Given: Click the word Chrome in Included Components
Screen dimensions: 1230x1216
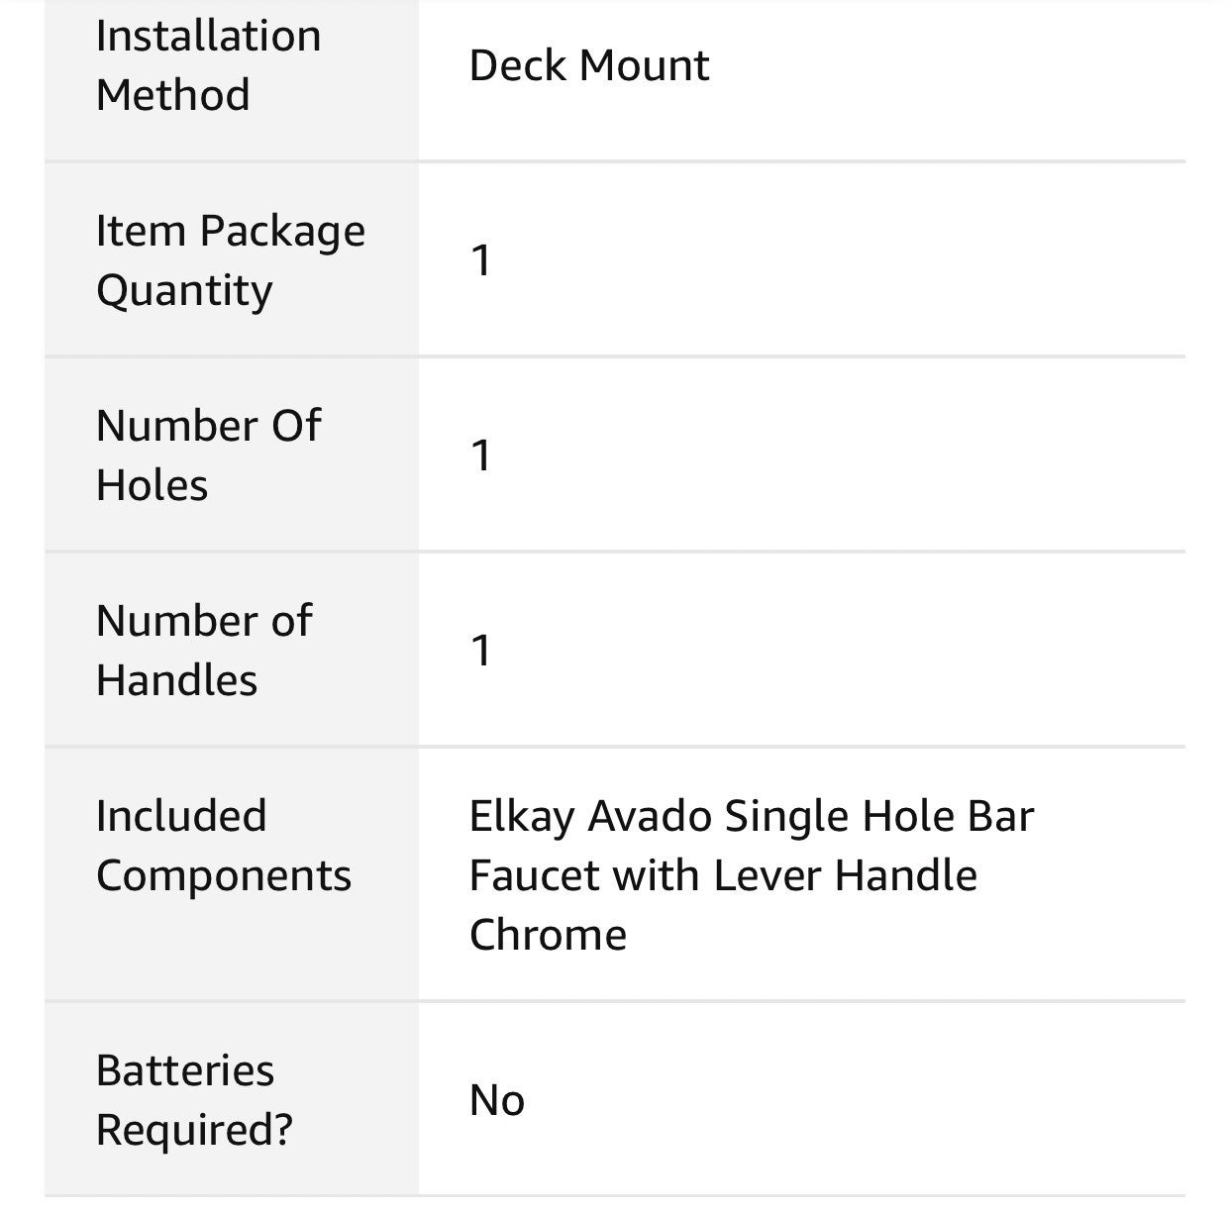Looking at the screenshot, I should 548,935.
